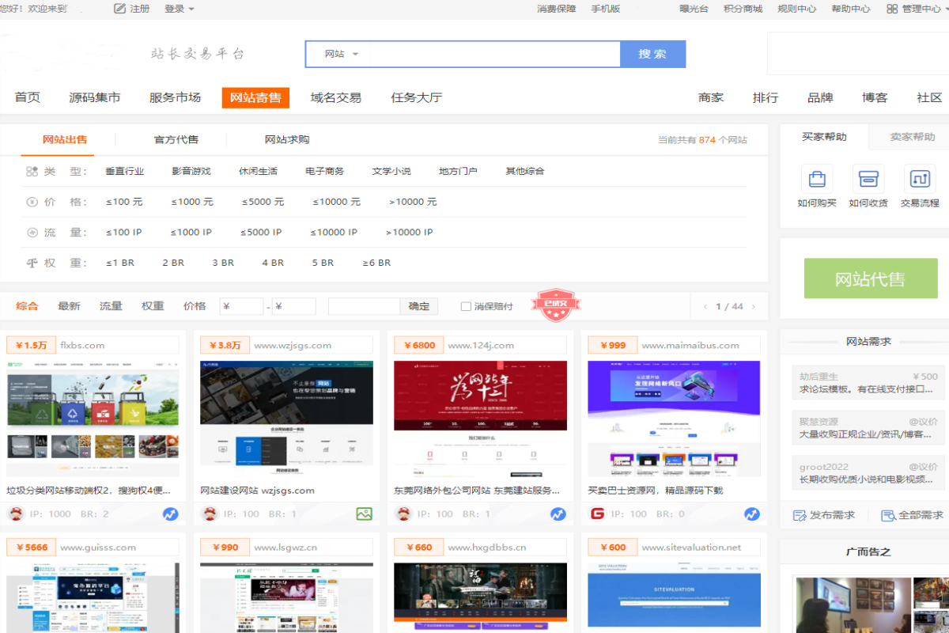Click the 价格 yen circle icon
Screen dimensions: 949x633
32,202
